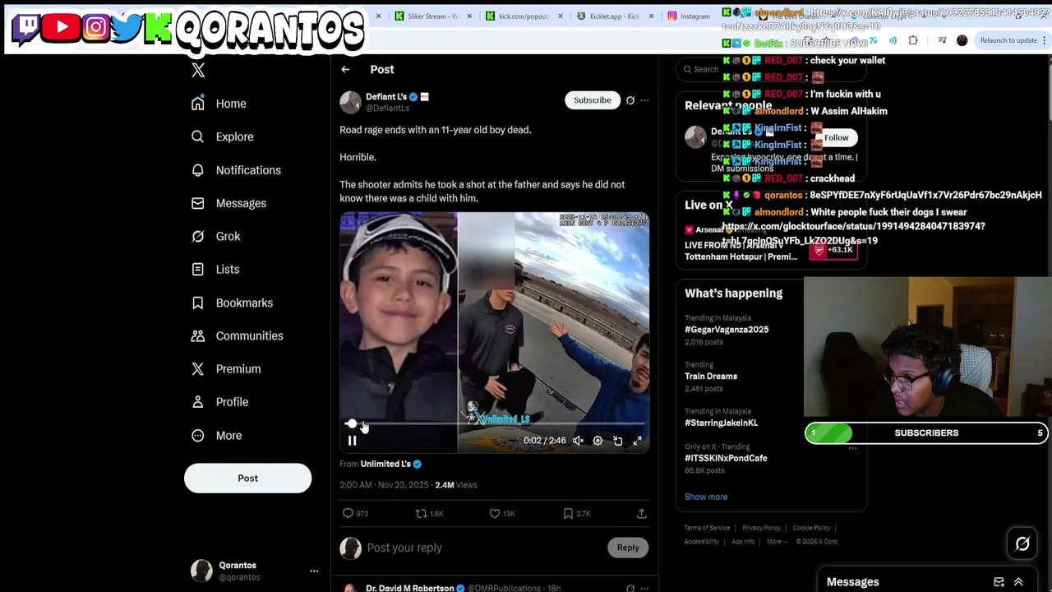Open the post's more options menu

(x=644, y=100)
